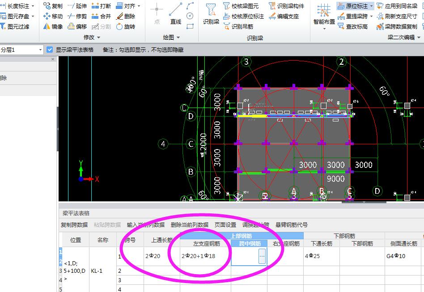Select the 延伸 extend tool

[77, 6]
